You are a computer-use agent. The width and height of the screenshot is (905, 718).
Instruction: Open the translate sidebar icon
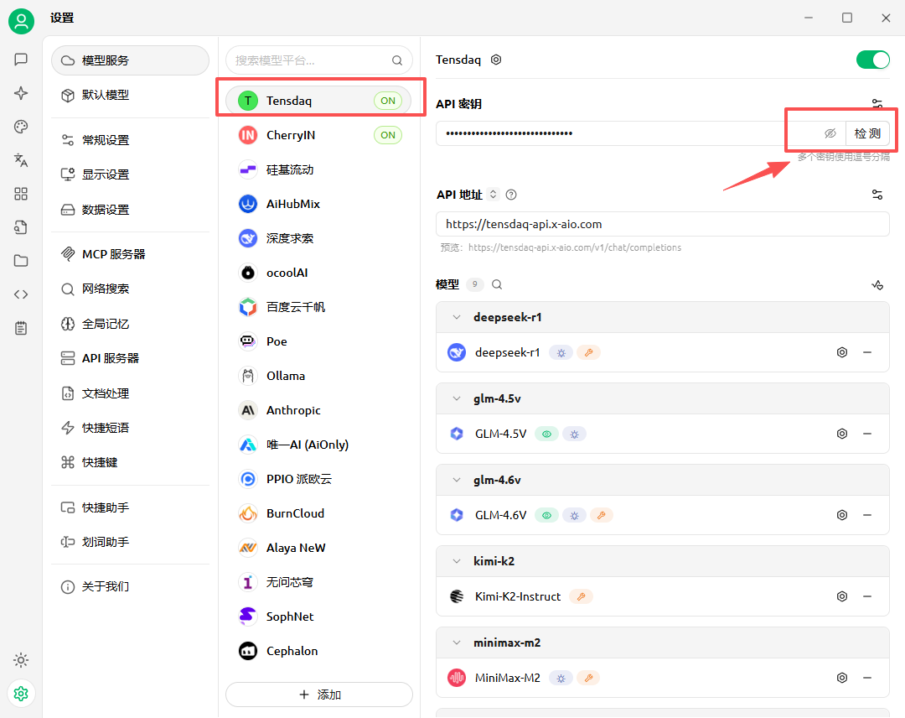(21, 160)
